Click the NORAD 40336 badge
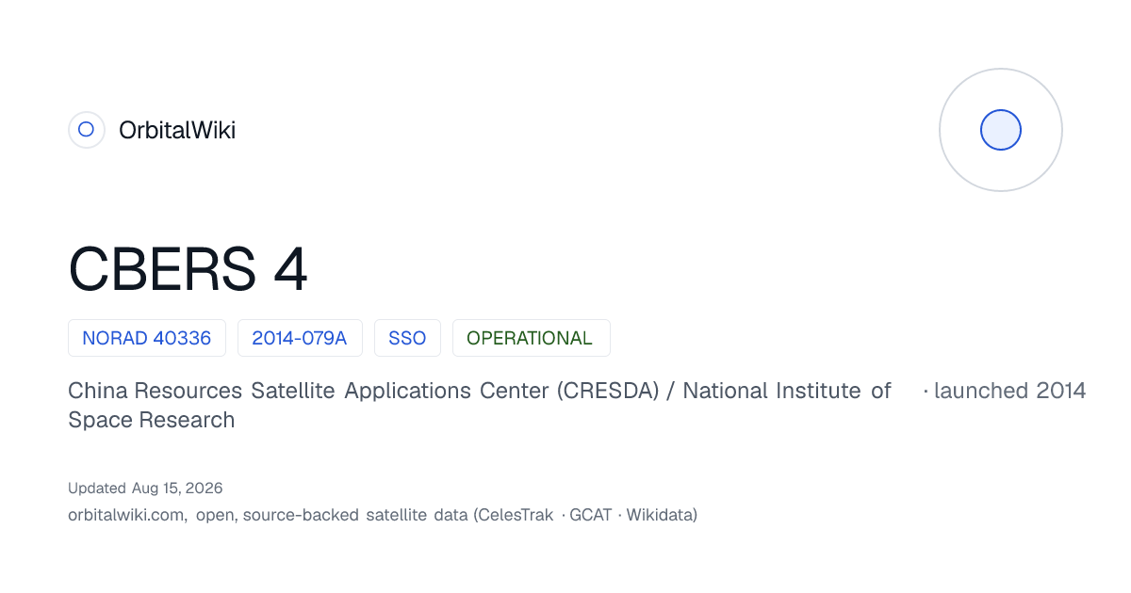The image size is (1131, 593). [147, 338]
